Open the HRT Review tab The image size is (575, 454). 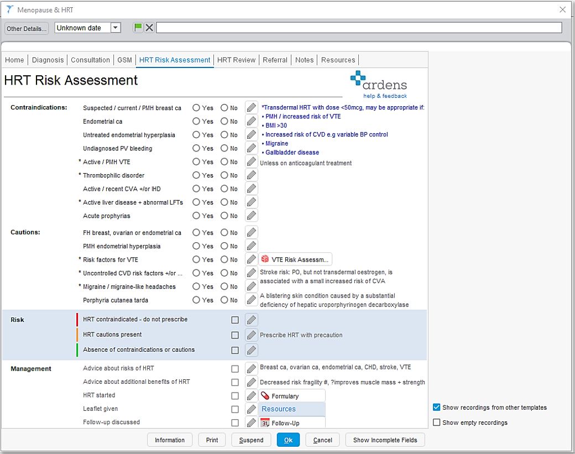point(236,60)
